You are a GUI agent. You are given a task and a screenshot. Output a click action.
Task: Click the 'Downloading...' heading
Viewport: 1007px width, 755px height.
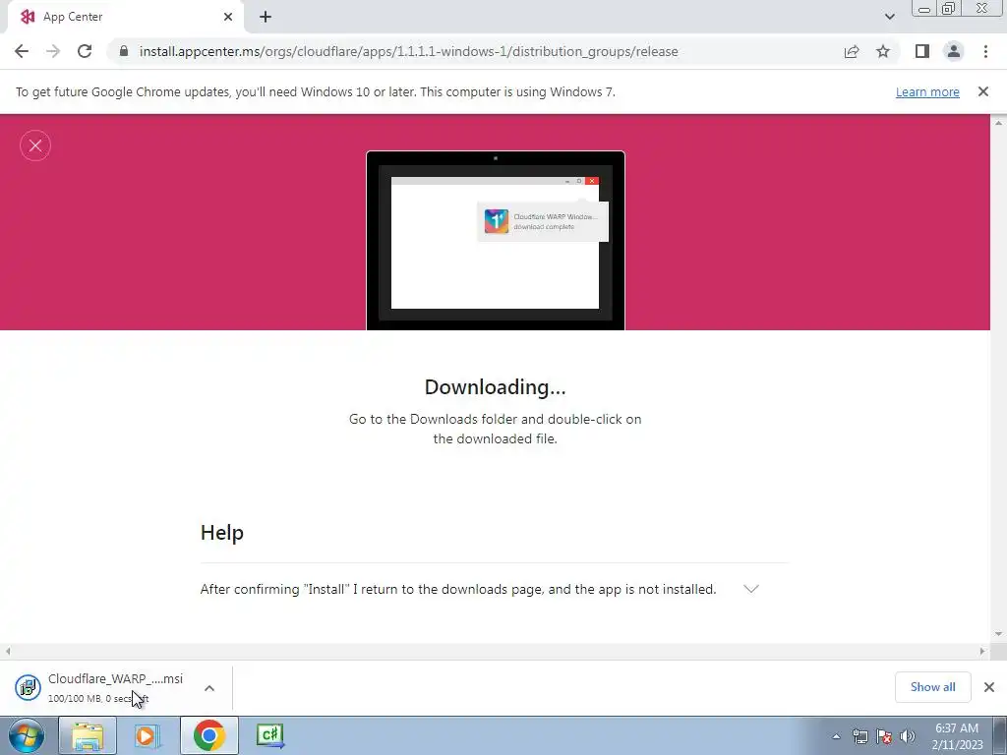coord(496,387)
